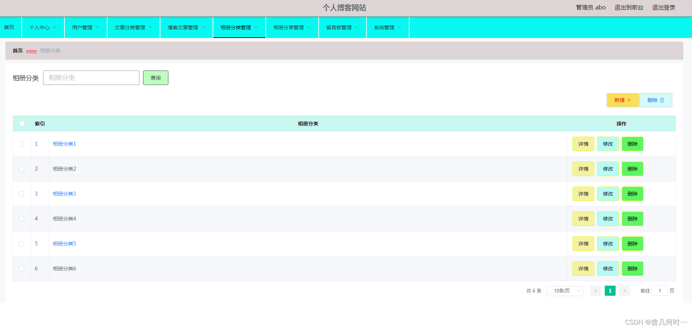
Task: Expand the 留言板管理 menu chevron
Action: click(x=357, y=27)
